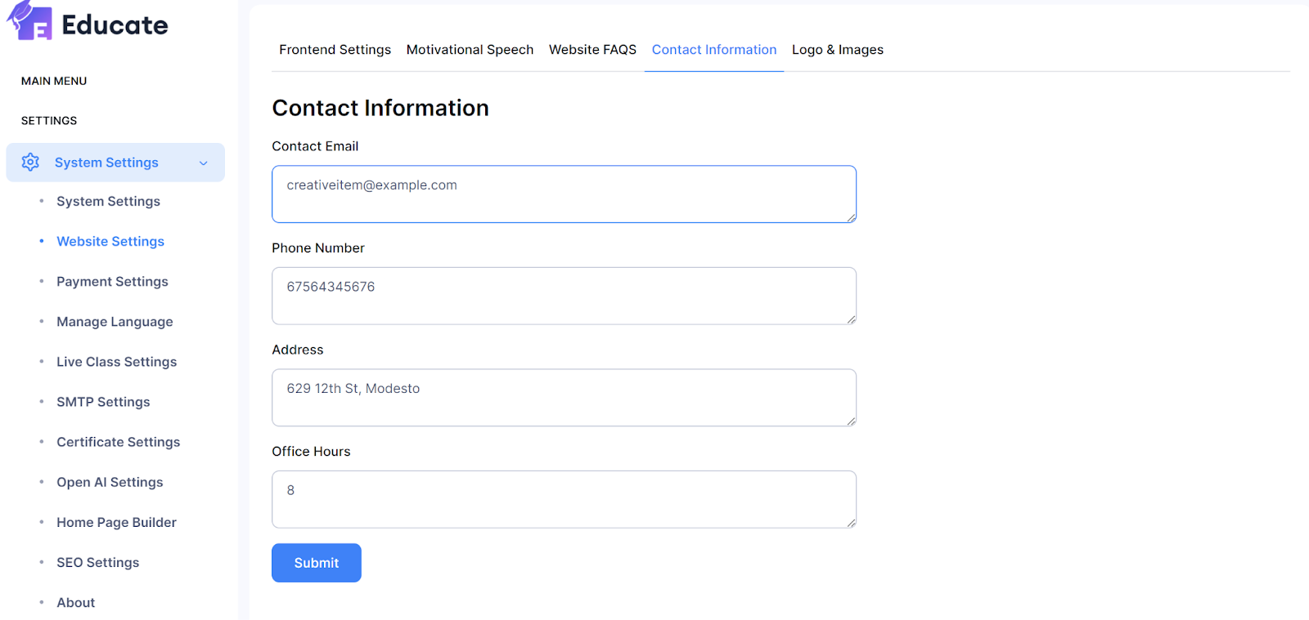Navigate to SMTP Settings
Viewport: 1309px width, 620px height.
103,402
